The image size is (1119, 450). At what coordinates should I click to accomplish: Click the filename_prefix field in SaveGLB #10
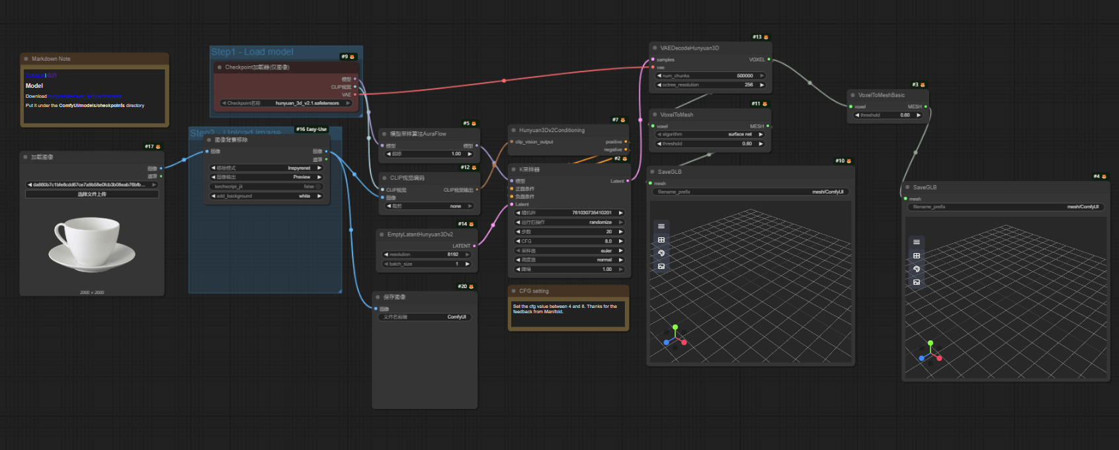tap(751, 192)
